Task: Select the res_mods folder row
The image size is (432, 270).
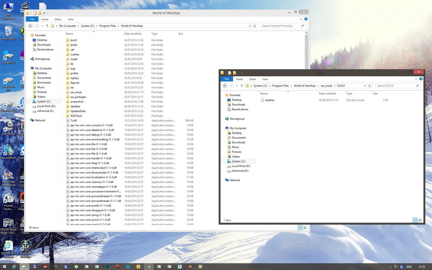Action: click(130, 92)
